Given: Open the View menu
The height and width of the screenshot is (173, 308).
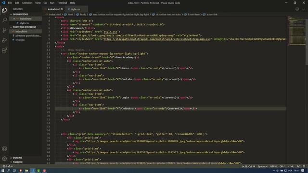Looking at the screenshot, I should click(x=38, y=3).
